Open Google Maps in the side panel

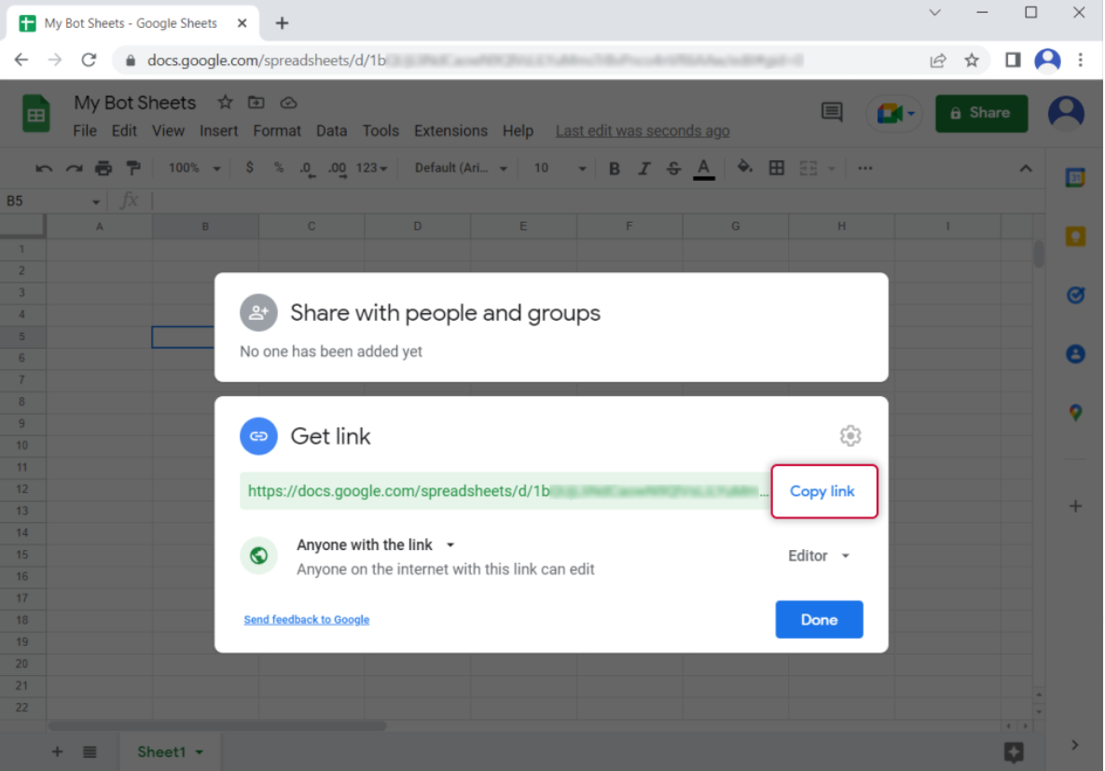(x=1075, y=412)
